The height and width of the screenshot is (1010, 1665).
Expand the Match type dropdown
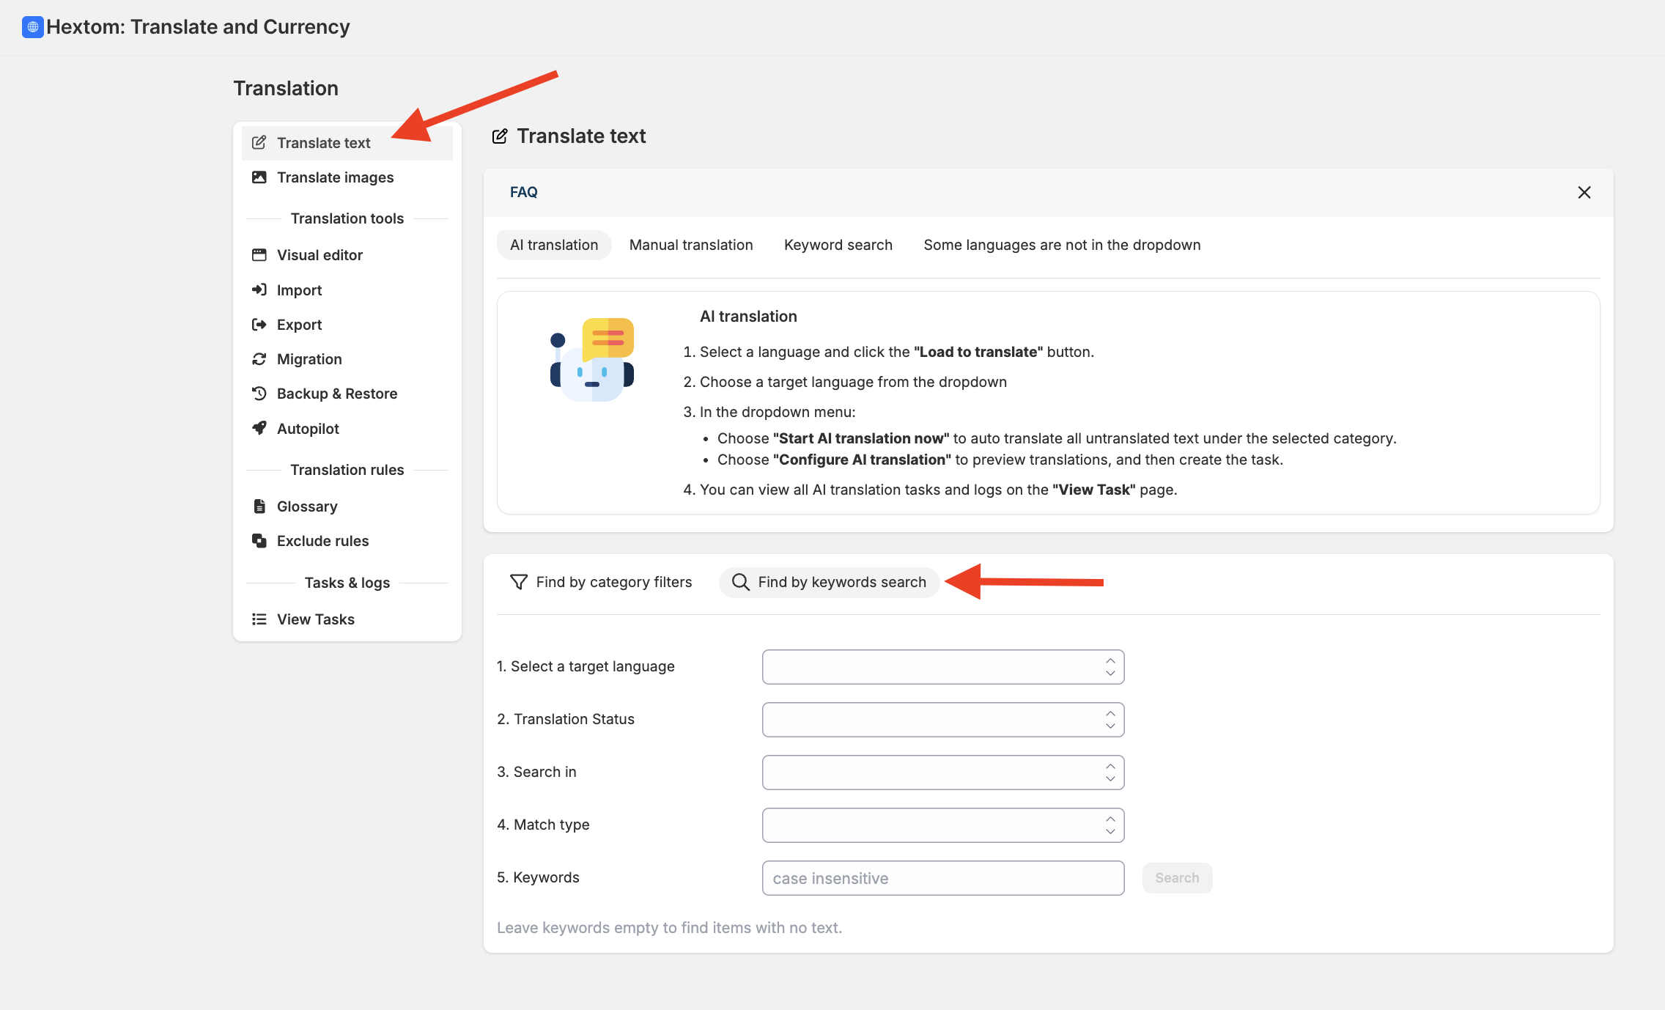click(942, 825)
